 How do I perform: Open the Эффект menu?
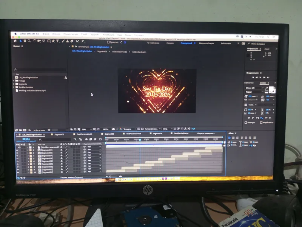click(x=95, y=34)
